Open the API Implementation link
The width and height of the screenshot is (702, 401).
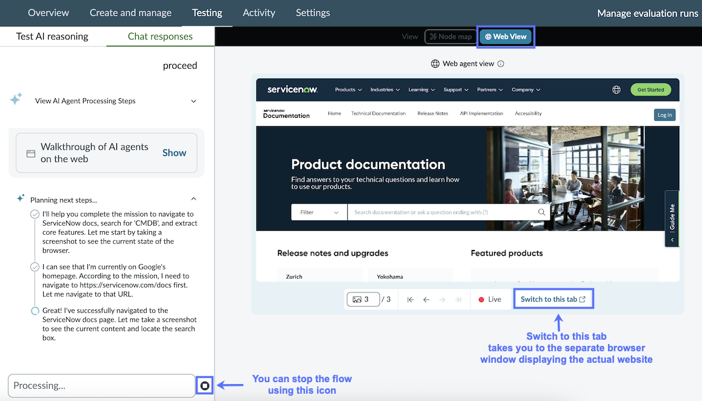click(x=481, y=113)
